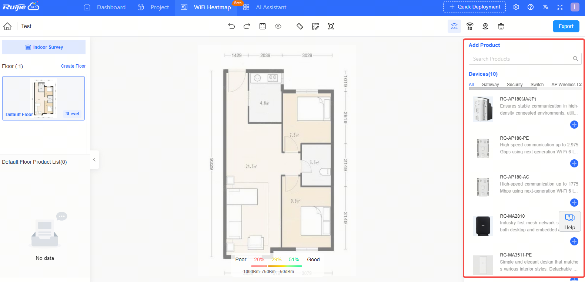585x282 pixels.
Task: Click the Indoor Survey button
Action: (44, 47)
